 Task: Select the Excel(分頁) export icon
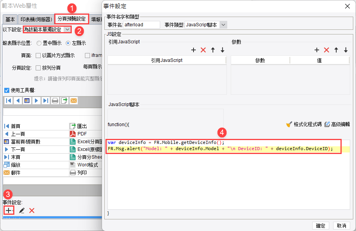click(73, 142)
